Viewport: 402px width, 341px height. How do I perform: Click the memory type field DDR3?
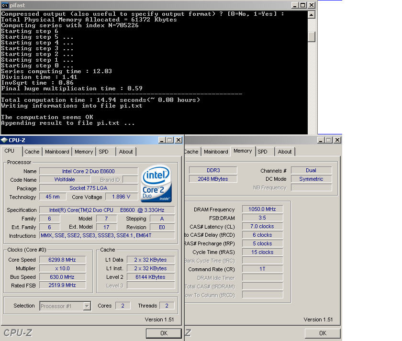213,170
